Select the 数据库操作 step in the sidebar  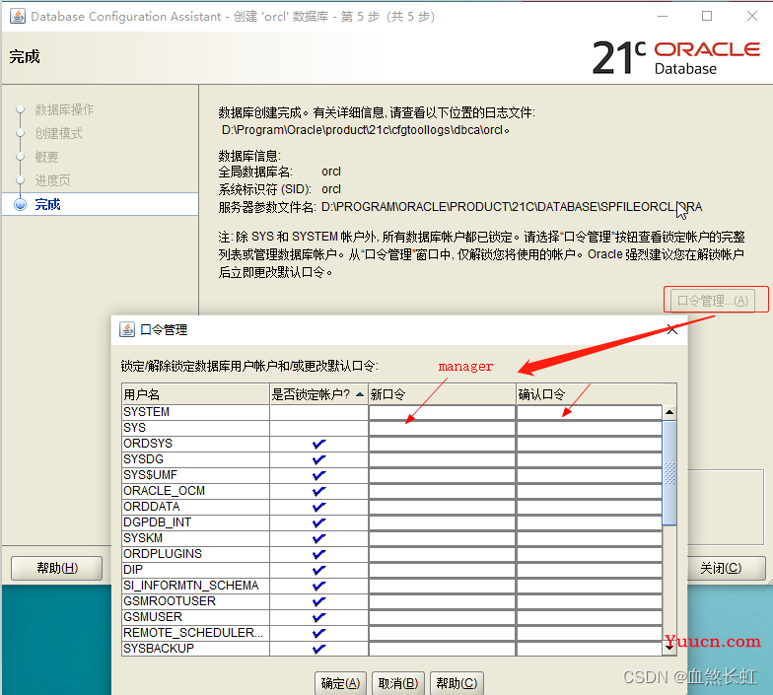[x=64, y=109]
